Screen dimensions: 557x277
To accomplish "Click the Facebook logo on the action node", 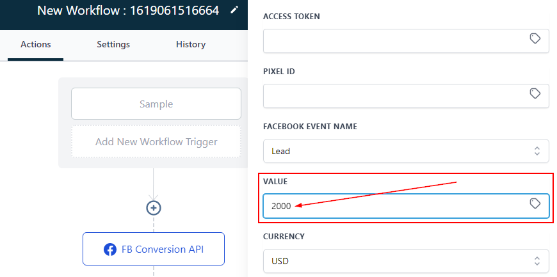I will [x=109, y=249].
